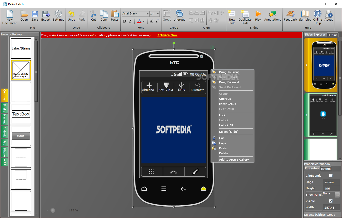This screenshot has height=218, width=342.
Task: Choose Bring To Front in context menu
Action: pyautogui.click(x=229, y=72)
